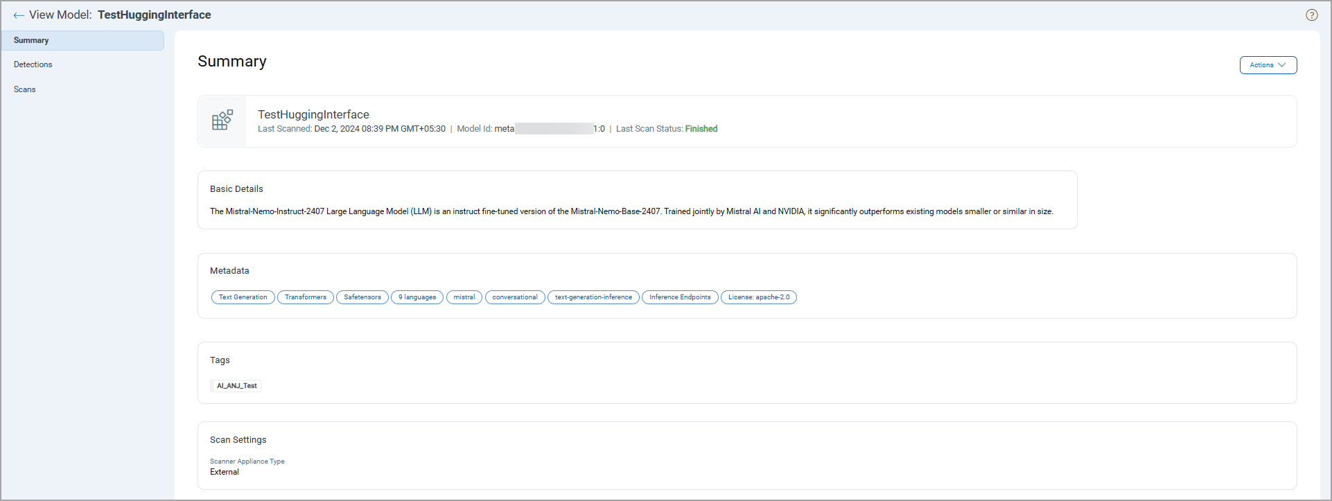Screen dimensions: 1332x501
Task: Click the AI_ANJ_Test tag
Action: point(236,386)
